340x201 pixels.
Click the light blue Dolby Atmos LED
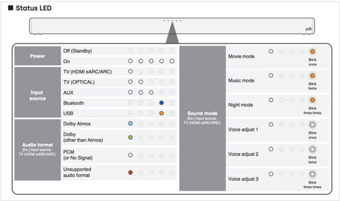tap(130, 124)
